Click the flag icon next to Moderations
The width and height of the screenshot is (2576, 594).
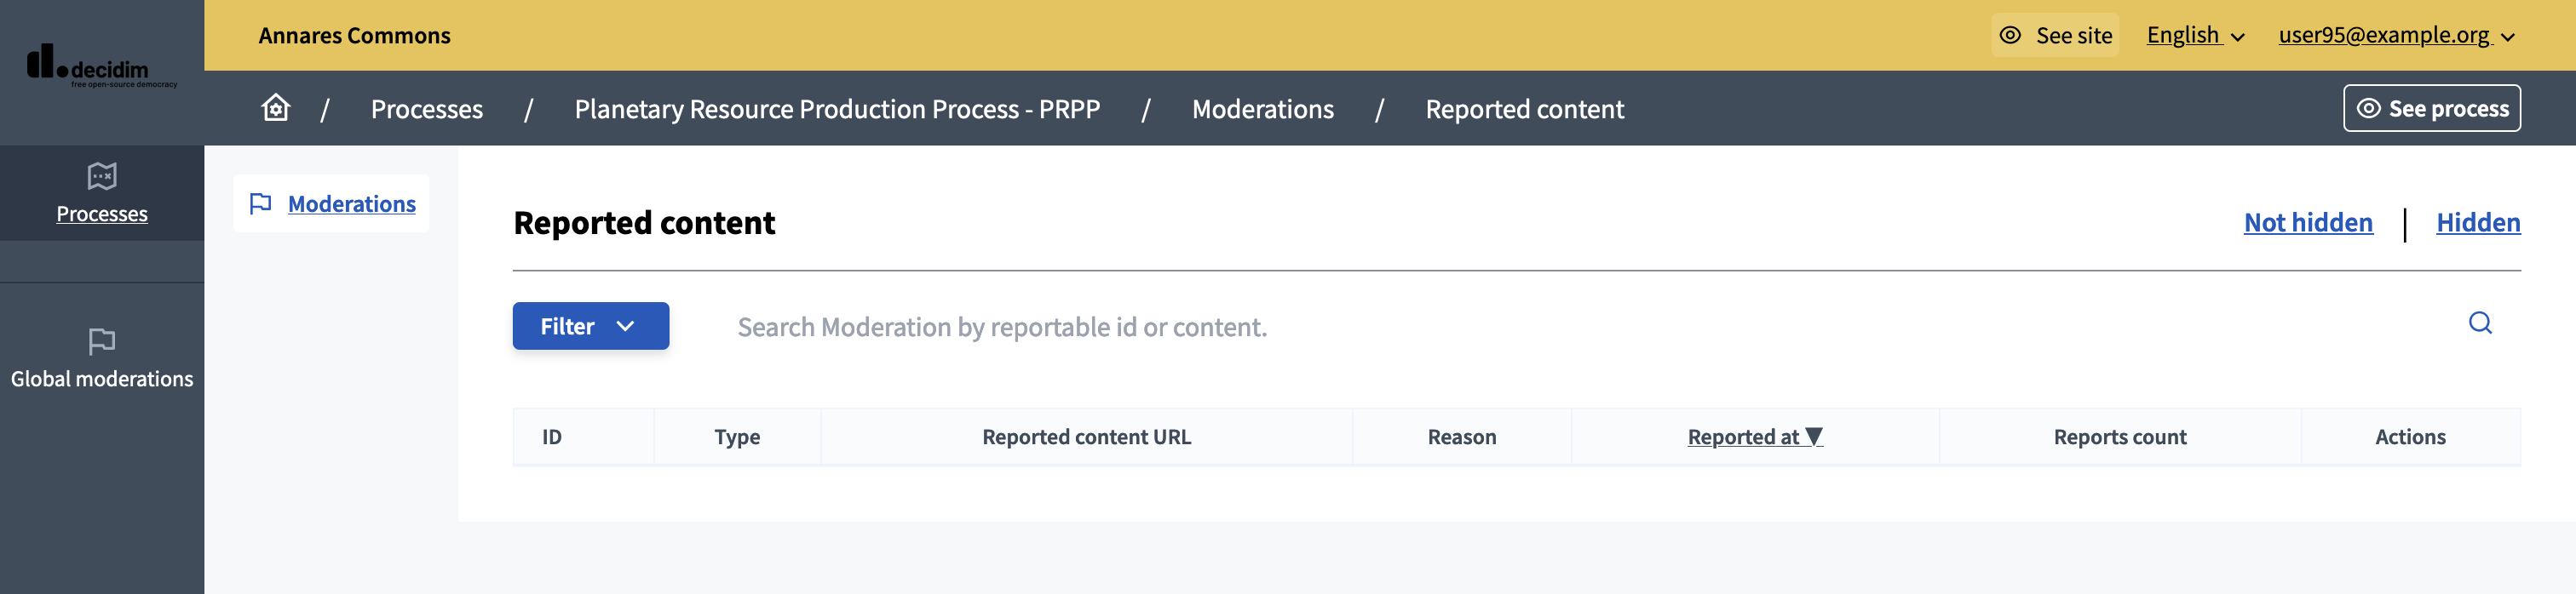point(261,203)
